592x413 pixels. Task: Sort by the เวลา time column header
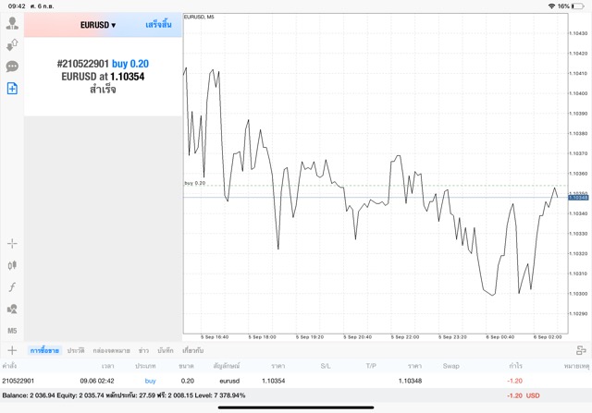107,366
